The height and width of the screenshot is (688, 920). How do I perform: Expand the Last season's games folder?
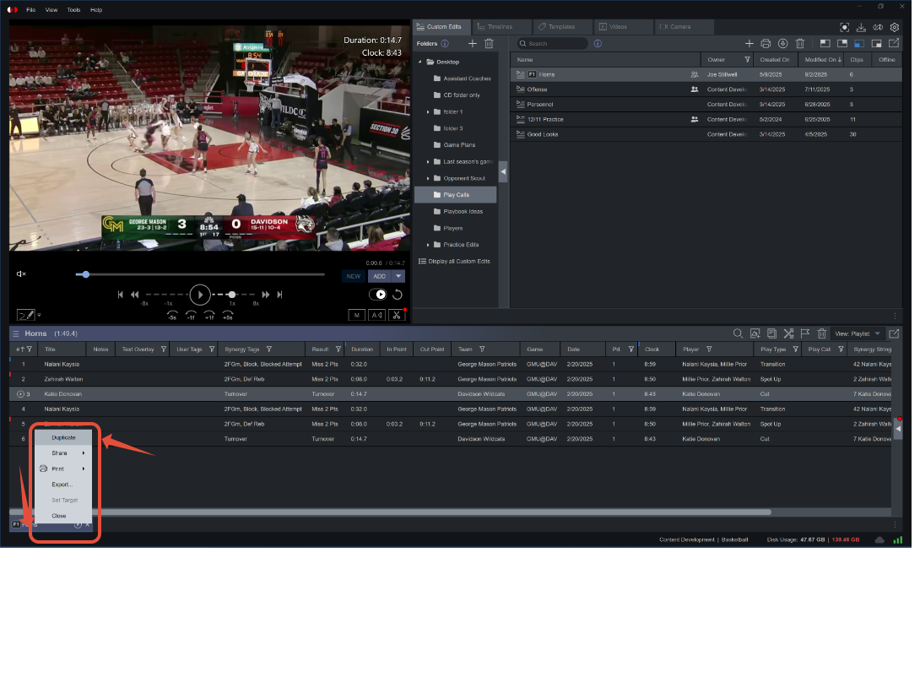coord(428,161)
